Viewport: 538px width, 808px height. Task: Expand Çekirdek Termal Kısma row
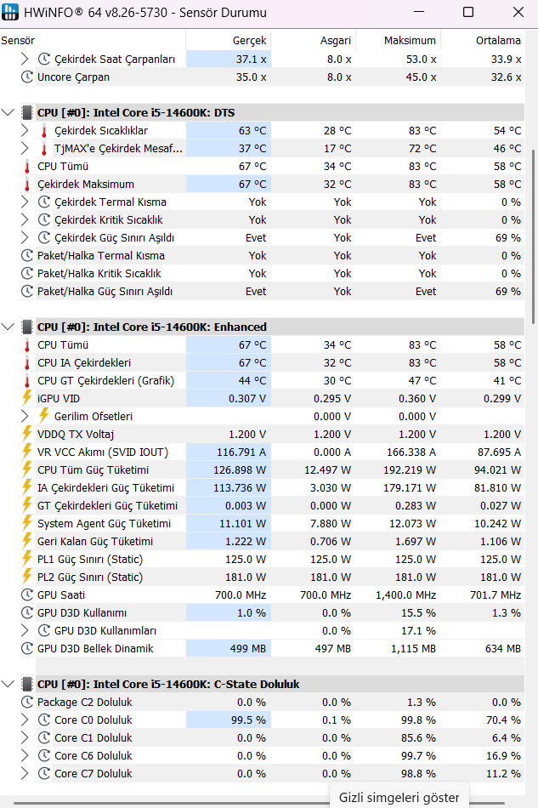point(25,202)
